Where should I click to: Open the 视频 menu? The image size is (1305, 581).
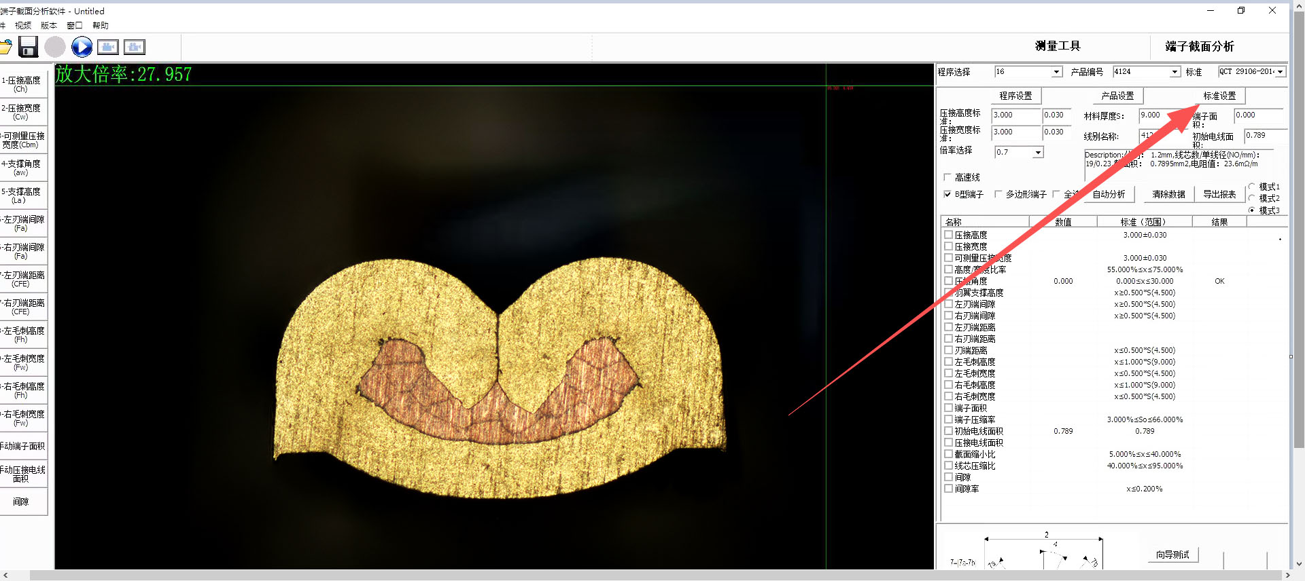coord(23,26)
